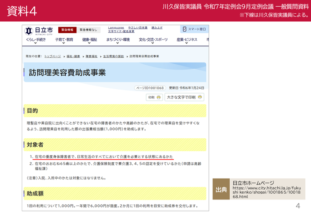The height and width of the screenshot is (215, 311).
Task: Click the 読み上げ link
Action: (157, 28)
